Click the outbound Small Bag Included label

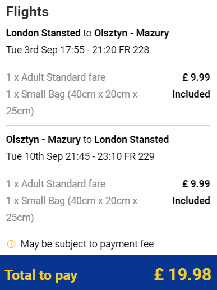coord(191,94)
